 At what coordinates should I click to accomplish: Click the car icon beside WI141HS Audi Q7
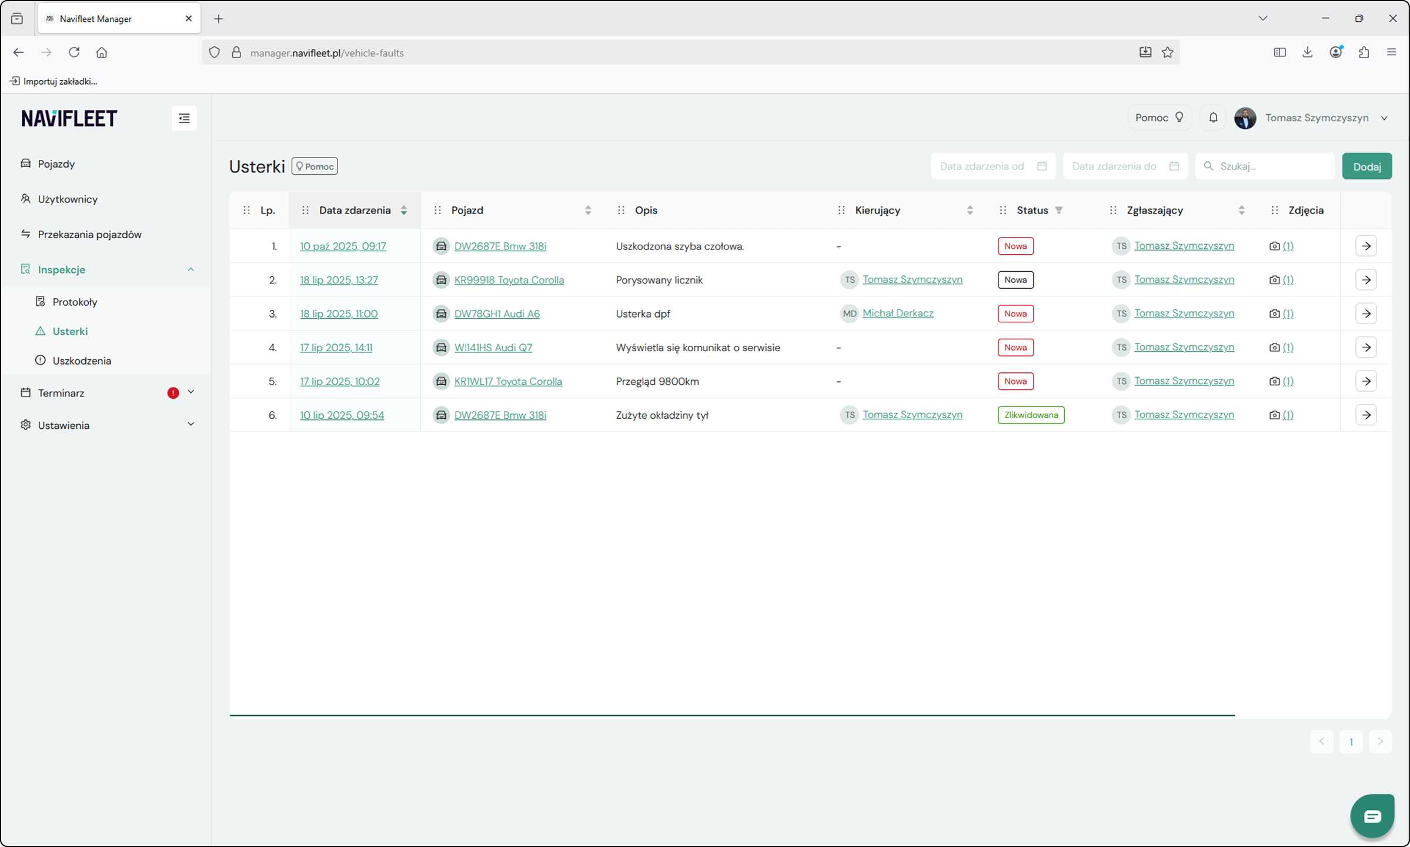tap(441, 348)
